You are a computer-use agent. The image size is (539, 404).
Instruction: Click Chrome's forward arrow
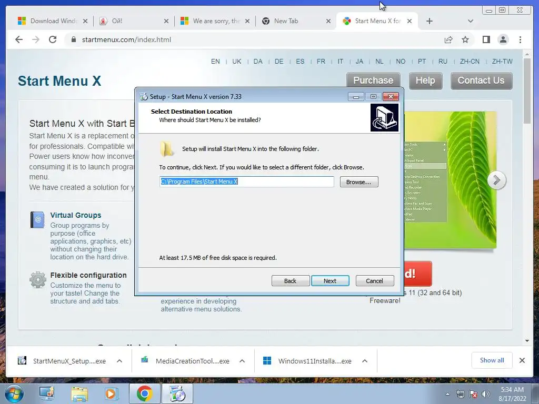(x=36, y=39)
